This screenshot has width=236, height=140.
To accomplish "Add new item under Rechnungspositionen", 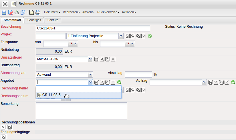I will tap(9, 127).
